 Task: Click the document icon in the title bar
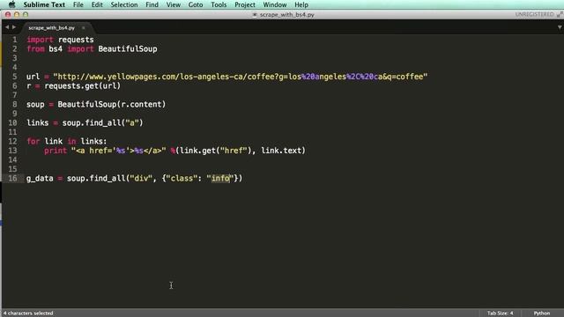click(x=255, y=15)
